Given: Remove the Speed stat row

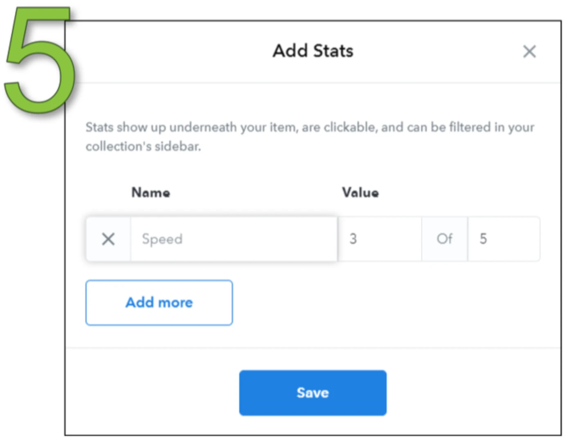Looking at the screenshot, I should point(108,239).
